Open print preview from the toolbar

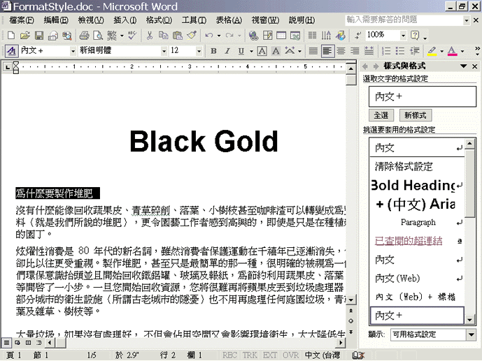click(x=98, y=36)
